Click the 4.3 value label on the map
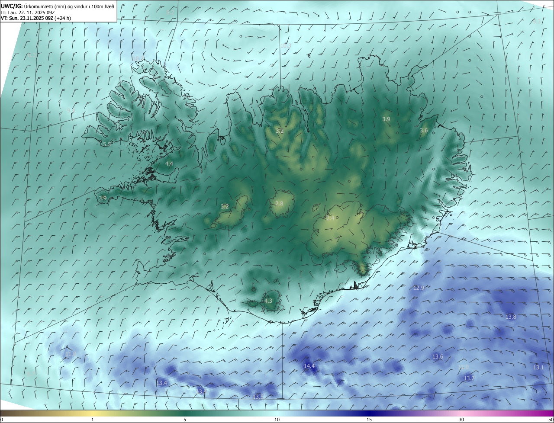Viewport: 554px width, 423px height. 268,301
